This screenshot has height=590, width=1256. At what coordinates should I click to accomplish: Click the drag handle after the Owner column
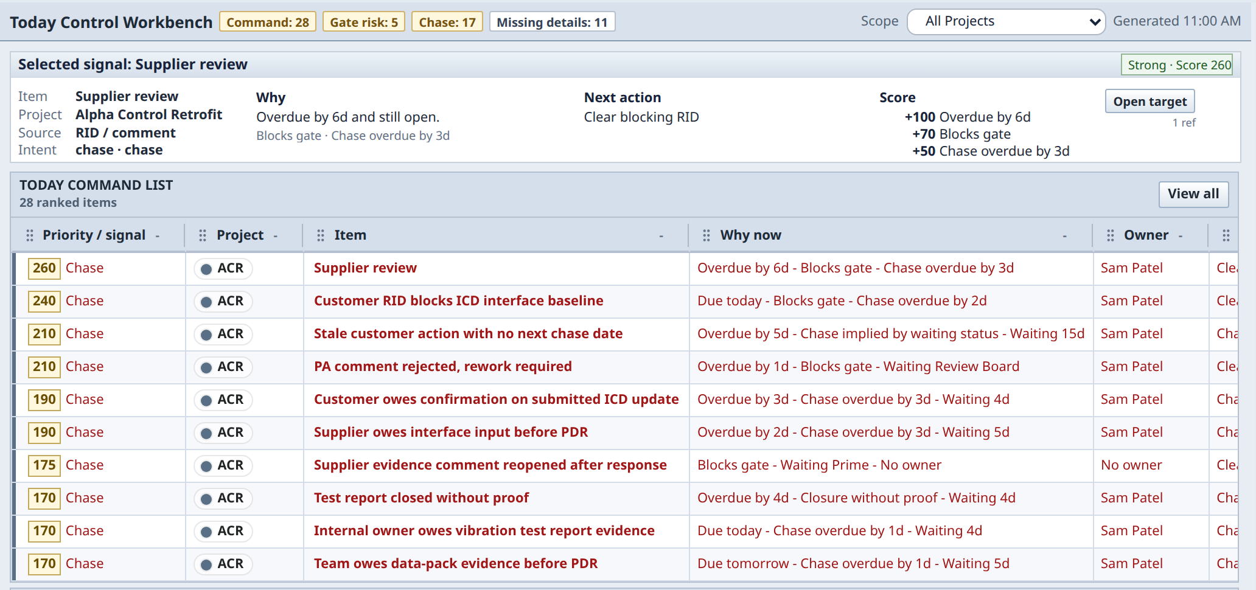tap(1226, 235)
